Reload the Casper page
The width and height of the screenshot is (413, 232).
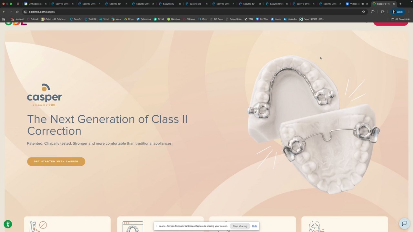click(17, 12)
